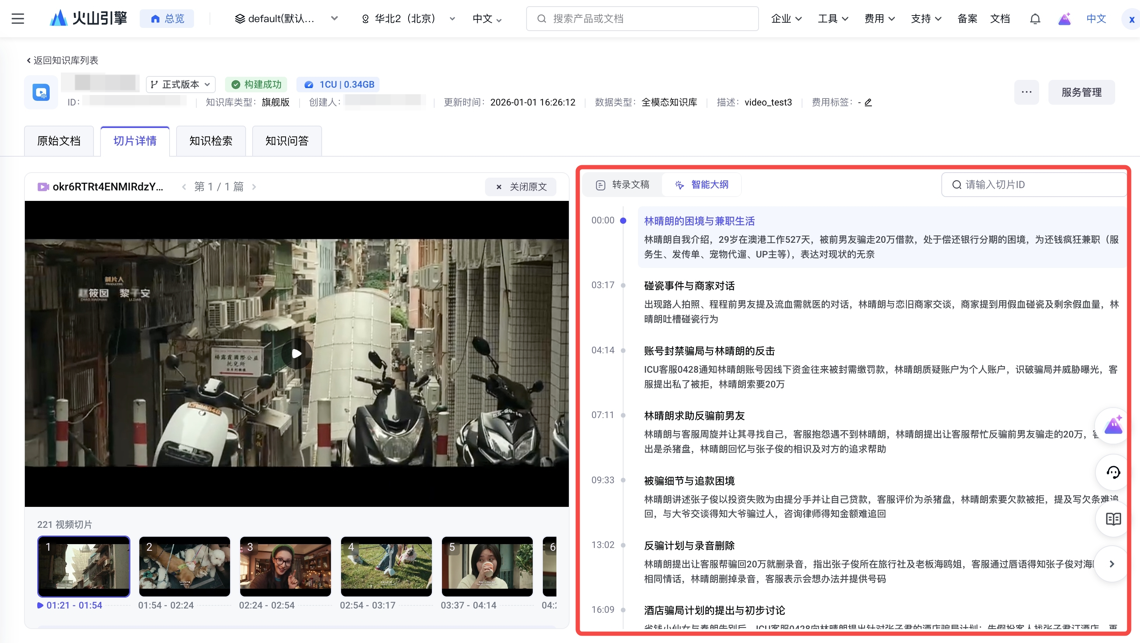This screenshot has width=1140, height=643.
Task: Open the book documentation floating icon
Action: [x=1113, y=519]
